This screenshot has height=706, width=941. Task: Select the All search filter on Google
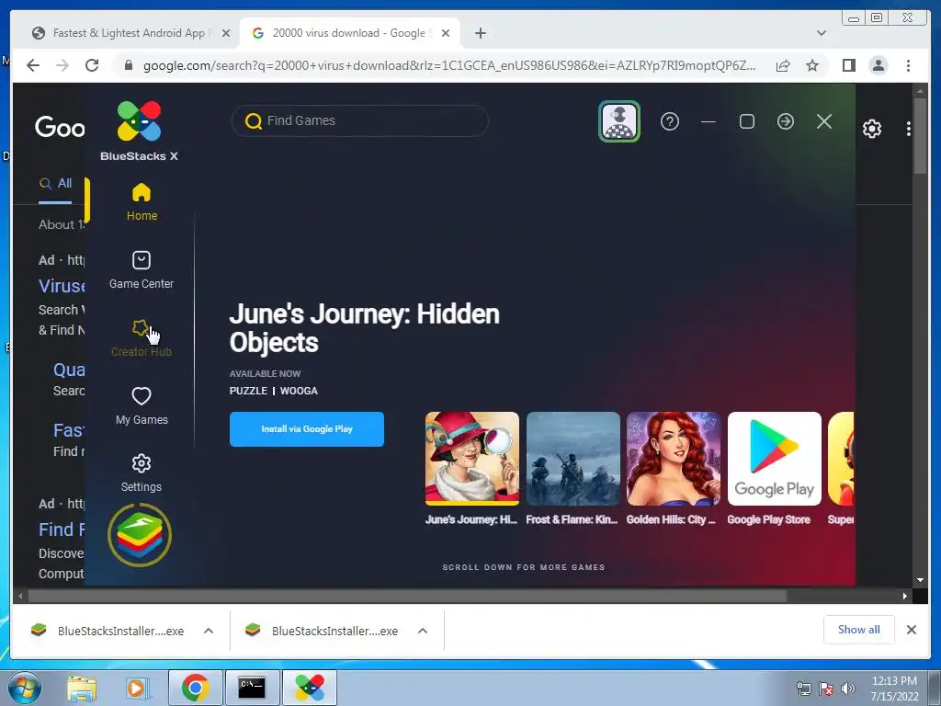coord(56,184)
